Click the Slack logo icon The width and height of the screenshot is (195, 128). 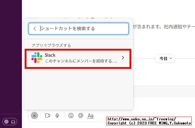[x=37, y=58]
